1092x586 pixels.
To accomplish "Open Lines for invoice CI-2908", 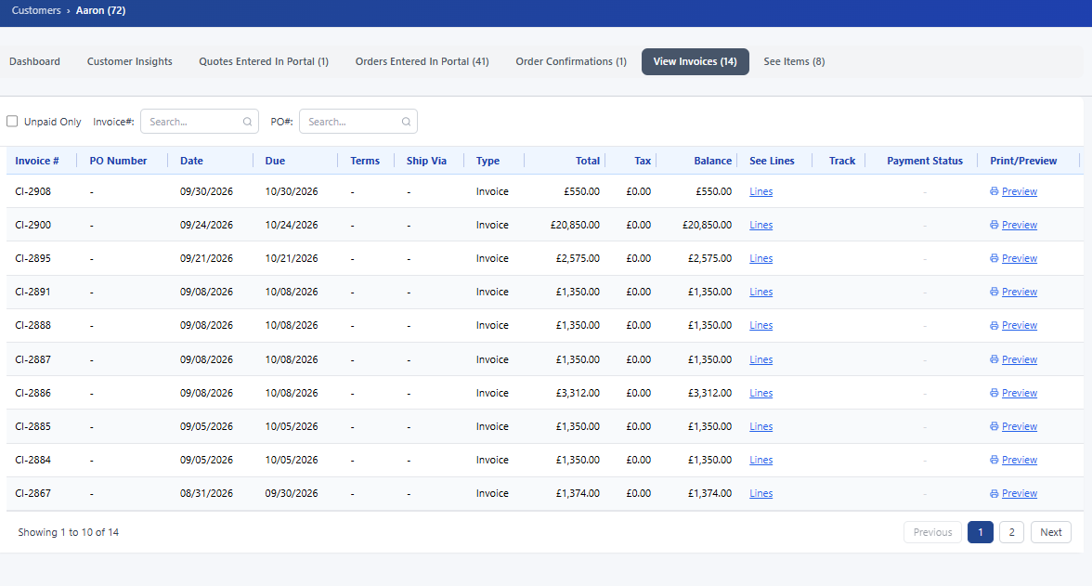I will click(761, 191).
